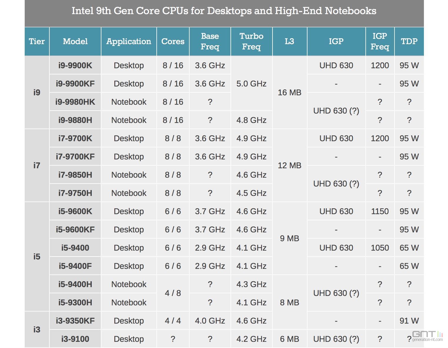This screenshot has height=348, width=448.
Task: Select the '8 MB' L3 cache cell
Action: click(x=290, y=302)
